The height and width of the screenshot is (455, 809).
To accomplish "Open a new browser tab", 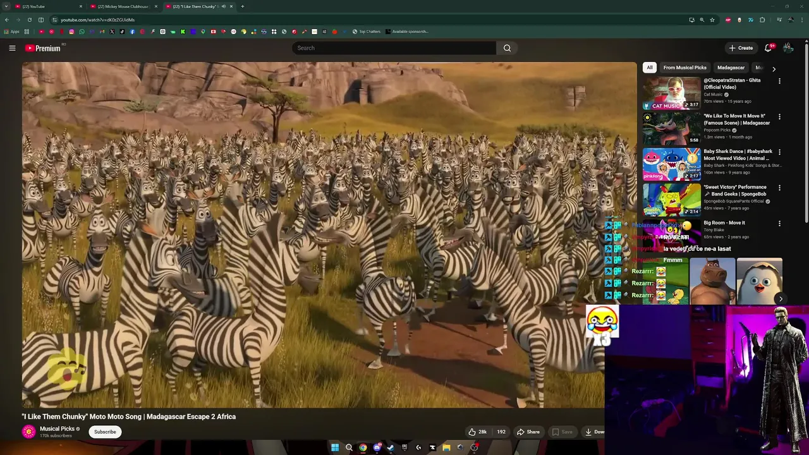I will (x=243, y=6).
